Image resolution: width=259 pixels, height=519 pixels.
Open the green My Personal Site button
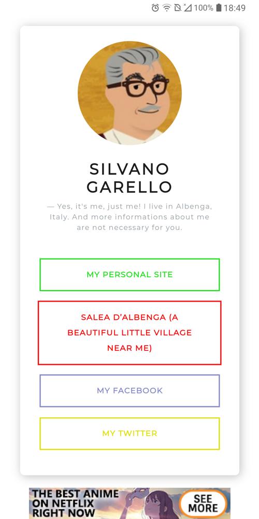coord(129,275)
